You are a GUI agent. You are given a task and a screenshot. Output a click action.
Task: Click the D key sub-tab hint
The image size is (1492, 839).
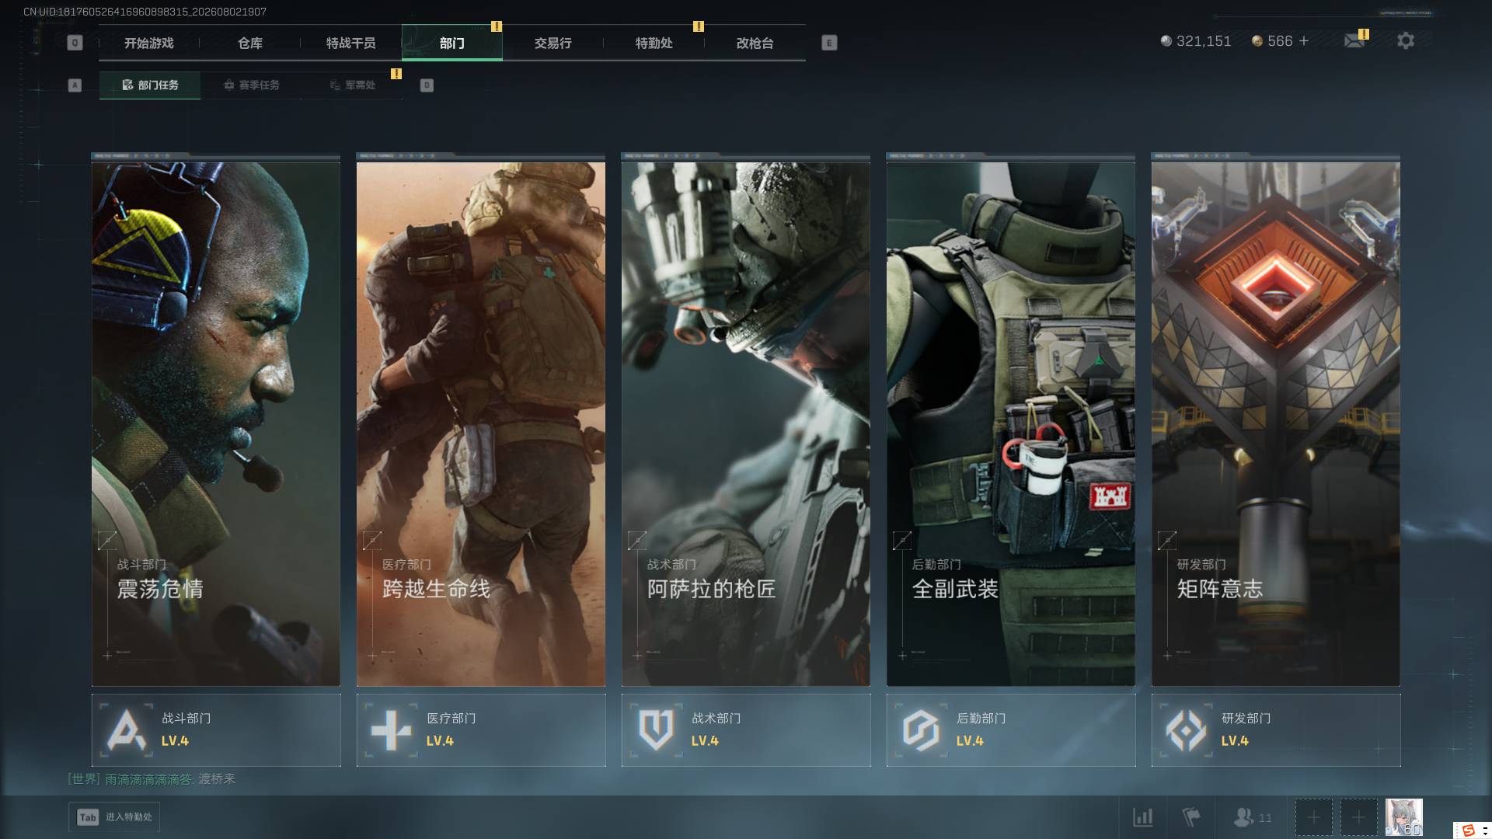tap(427, 85)
